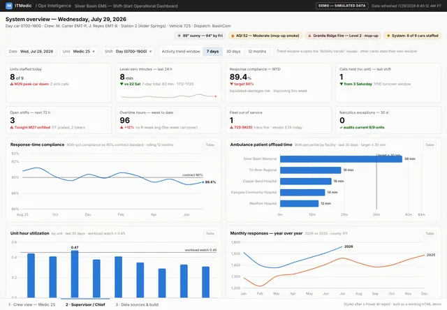Image resolution: width=447 pixels, height=310 pixels.
Task: Click the 2026 line label in Monthly responses
Action: click(x=349, y=246)
